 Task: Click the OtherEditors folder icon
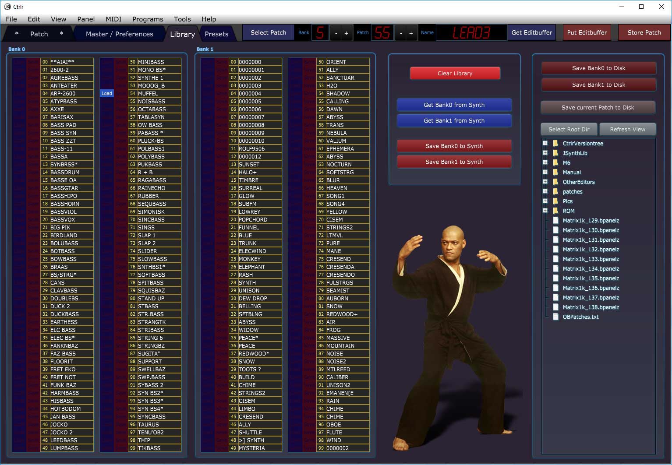coord(555,182)
